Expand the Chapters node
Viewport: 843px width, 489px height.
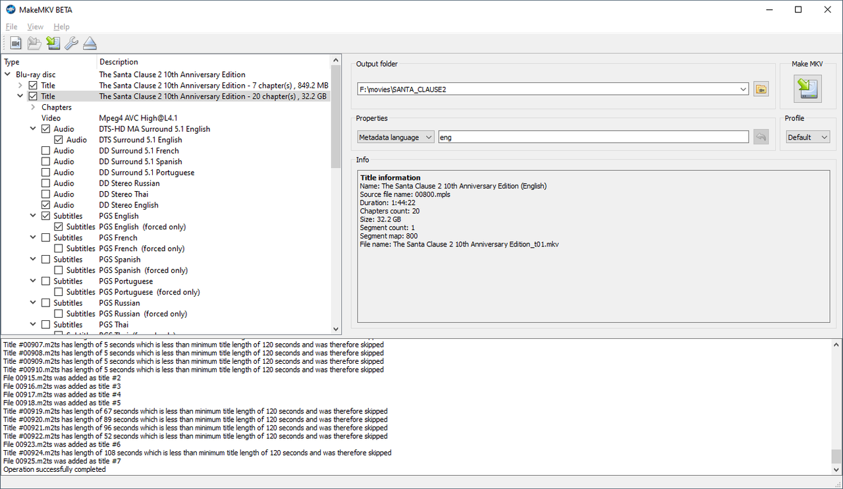coord(33,107)
